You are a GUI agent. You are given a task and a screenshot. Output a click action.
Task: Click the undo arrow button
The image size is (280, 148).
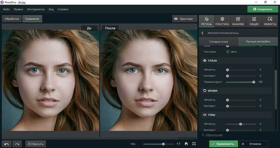pos(7,144)
